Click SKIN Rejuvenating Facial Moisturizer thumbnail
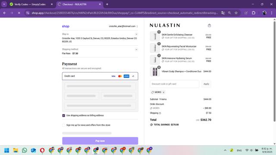The image size is (276, 155). [x=155, y=48]
